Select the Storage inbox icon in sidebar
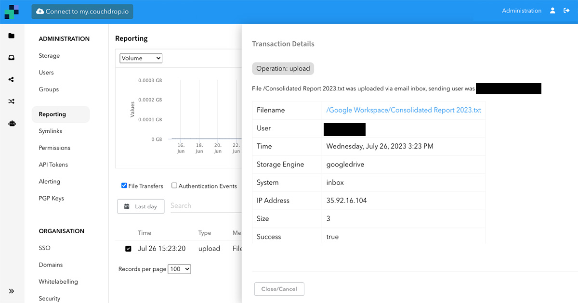The width and height of the screenshot is (578, 303). pyautogui.click(x=12, y=57)
